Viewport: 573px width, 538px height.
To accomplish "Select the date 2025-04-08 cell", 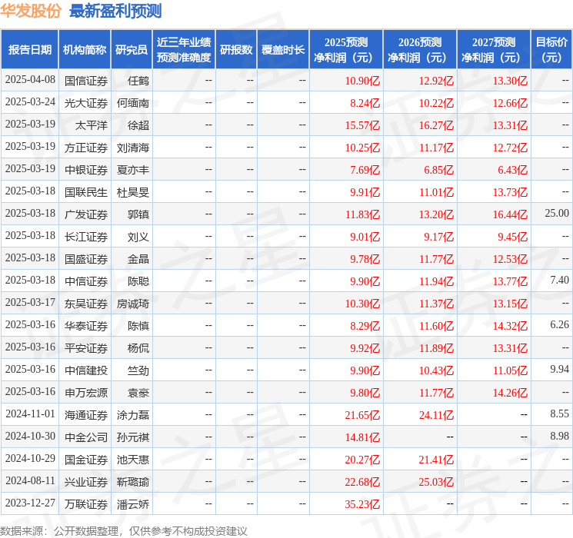I will [30, 80].
